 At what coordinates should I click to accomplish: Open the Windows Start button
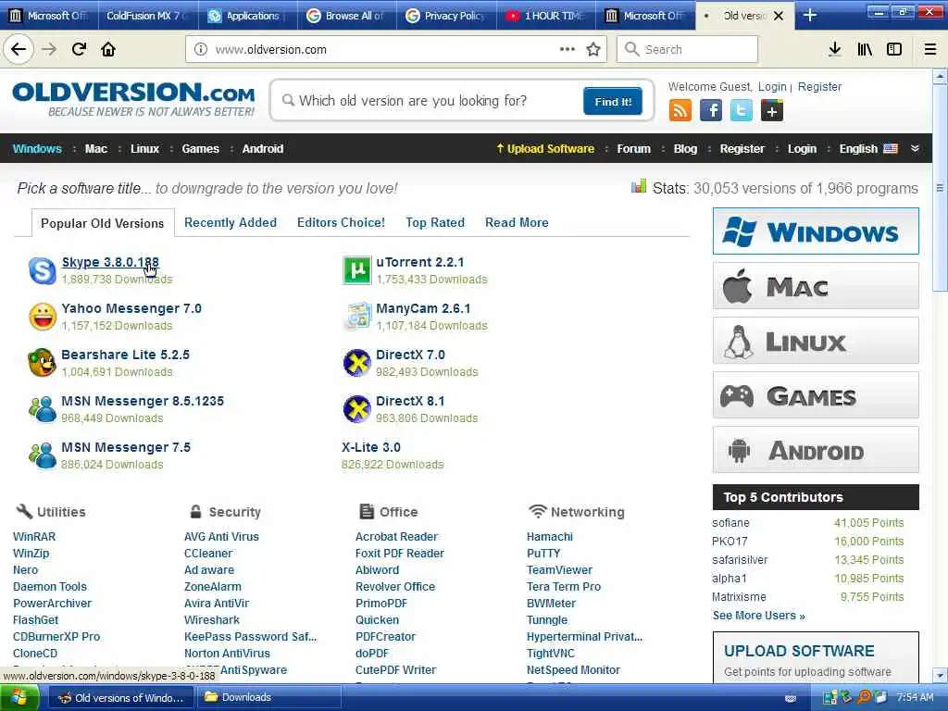(20, 698)
